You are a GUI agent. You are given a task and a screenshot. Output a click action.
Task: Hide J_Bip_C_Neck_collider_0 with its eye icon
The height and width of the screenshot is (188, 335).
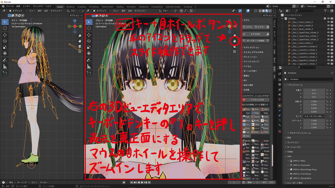[328, 25]
